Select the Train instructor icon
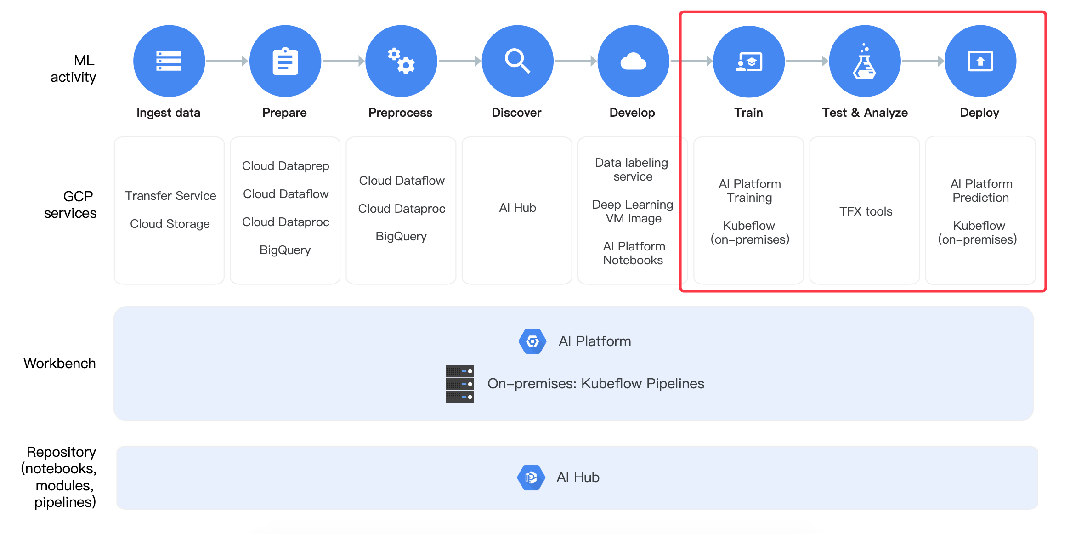Screen dimensions: 1087x534 pos(749,61)
